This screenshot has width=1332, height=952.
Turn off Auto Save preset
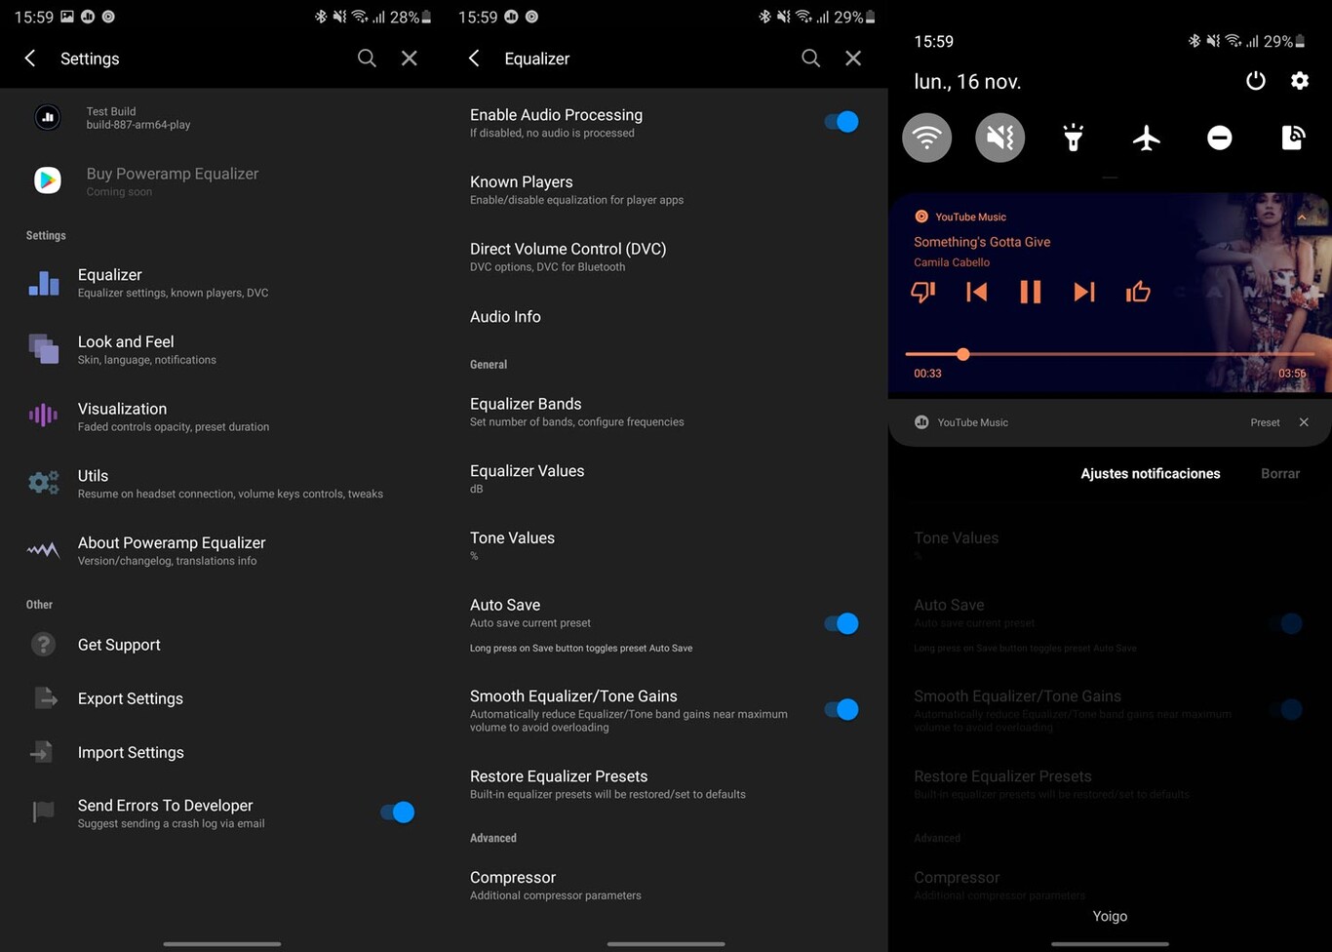coord(841,623)
